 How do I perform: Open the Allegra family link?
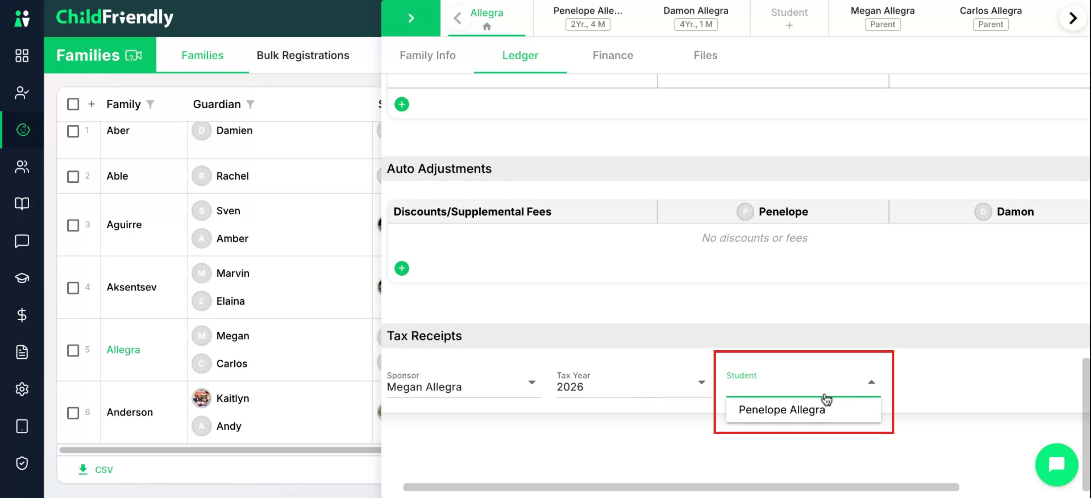click(x=123, y=350)
